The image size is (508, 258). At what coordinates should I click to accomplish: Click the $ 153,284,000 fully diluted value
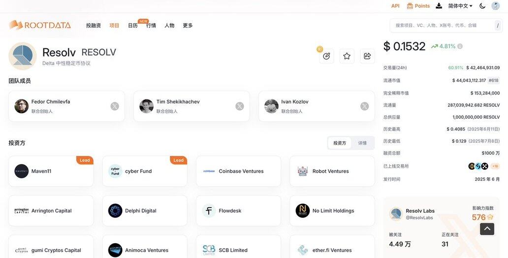485,93
